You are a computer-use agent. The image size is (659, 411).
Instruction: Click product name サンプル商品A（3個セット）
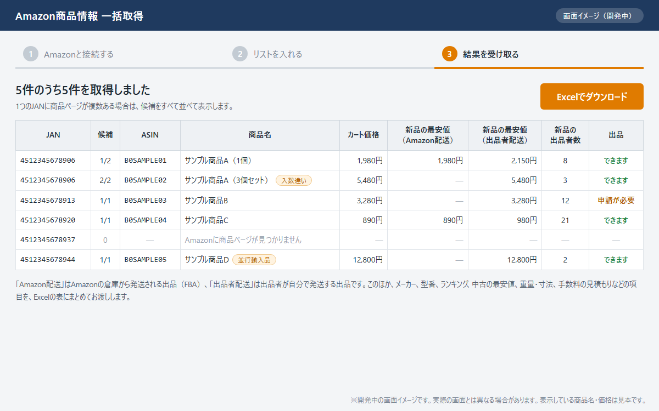[227, 180]
